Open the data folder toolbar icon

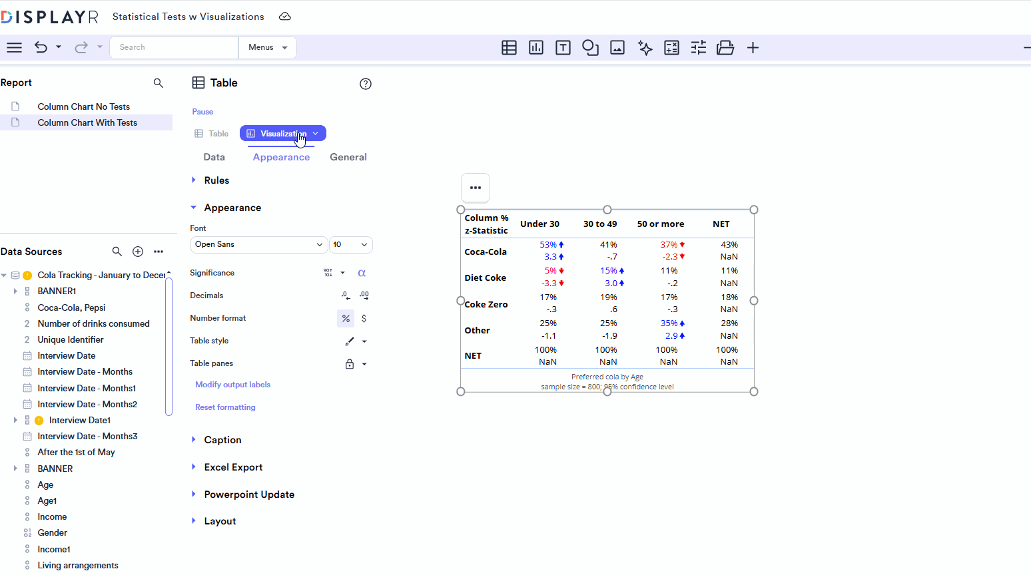(x=725, y=47)
